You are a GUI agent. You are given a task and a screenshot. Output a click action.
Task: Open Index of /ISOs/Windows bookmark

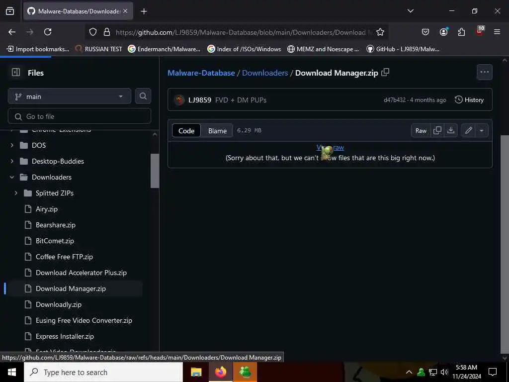tap(244, 49)
